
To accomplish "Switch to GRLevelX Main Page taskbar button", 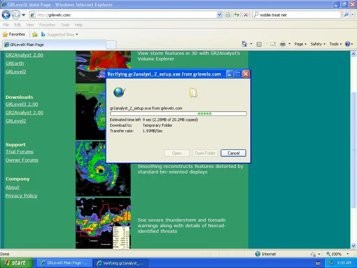I will [x=65, y=263].
